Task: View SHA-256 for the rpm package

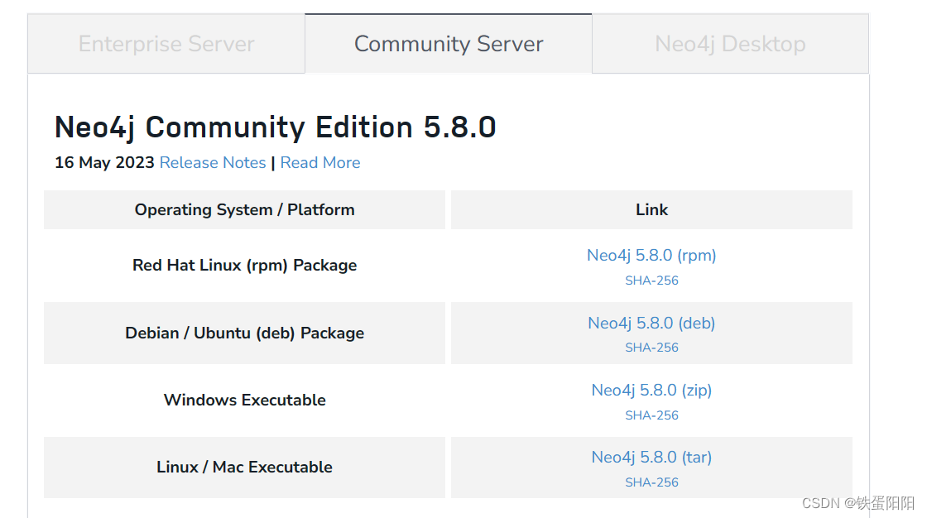Action: (x=651, y=280)
